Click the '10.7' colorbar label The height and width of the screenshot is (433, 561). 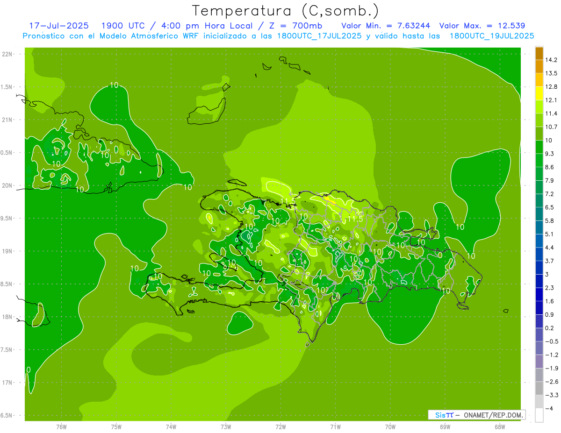[551, 127]
